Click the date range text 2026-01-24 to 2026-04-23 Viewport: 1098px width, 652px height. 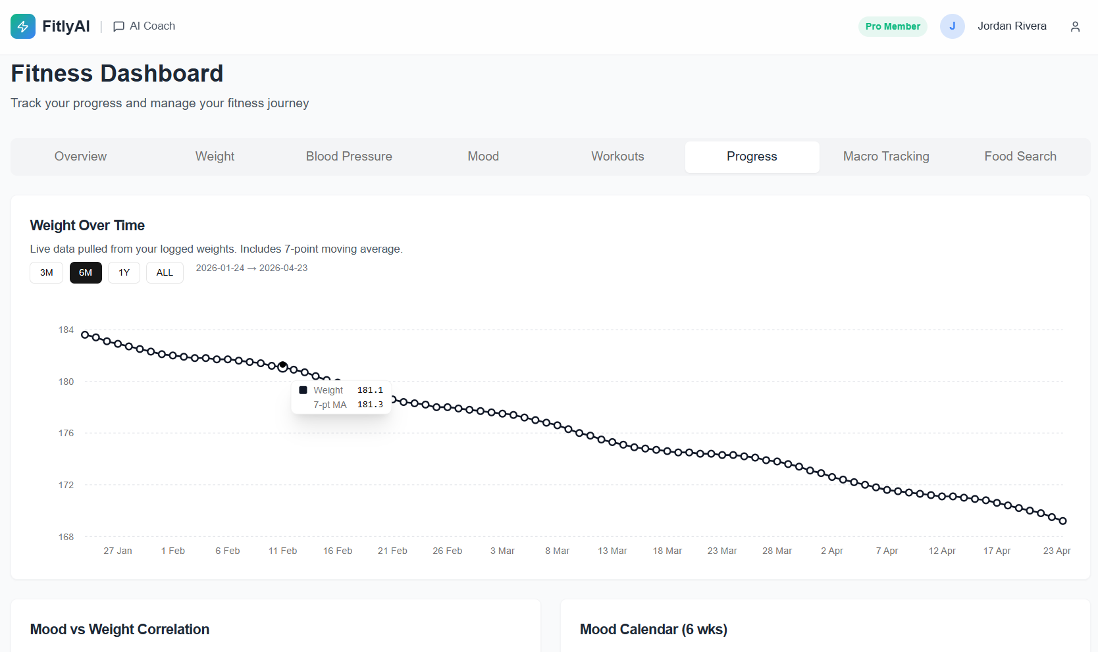tap(251, 268)
